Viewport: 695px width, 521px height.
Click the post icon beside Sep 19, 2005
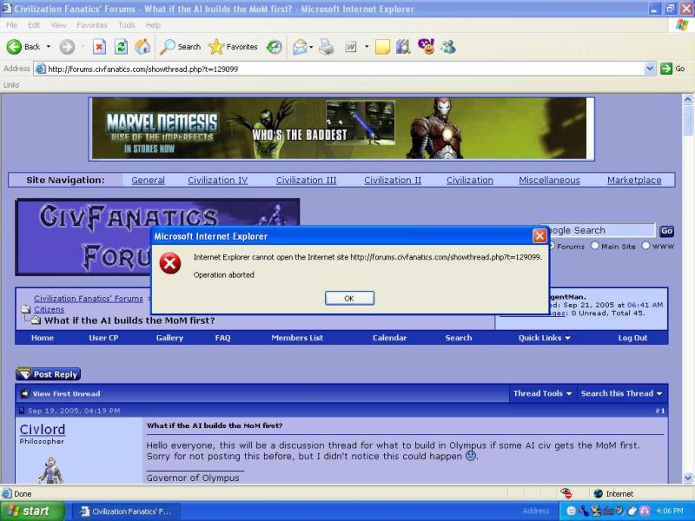[22, 411]
